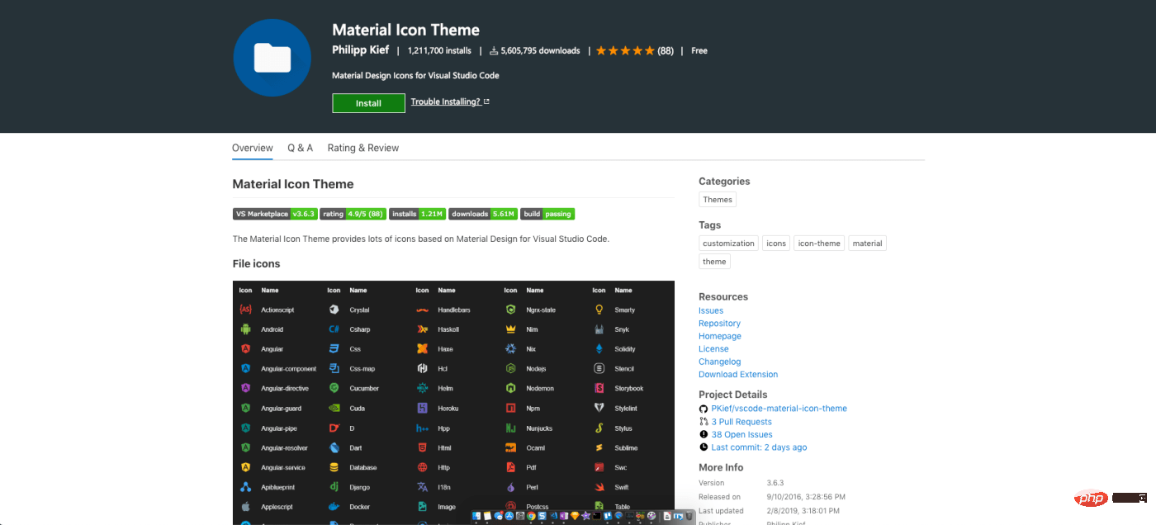Screen dimensions: 1156x525
Task: Click the Css-map icon
Action: pyautogui.click(x=334, y=368)
